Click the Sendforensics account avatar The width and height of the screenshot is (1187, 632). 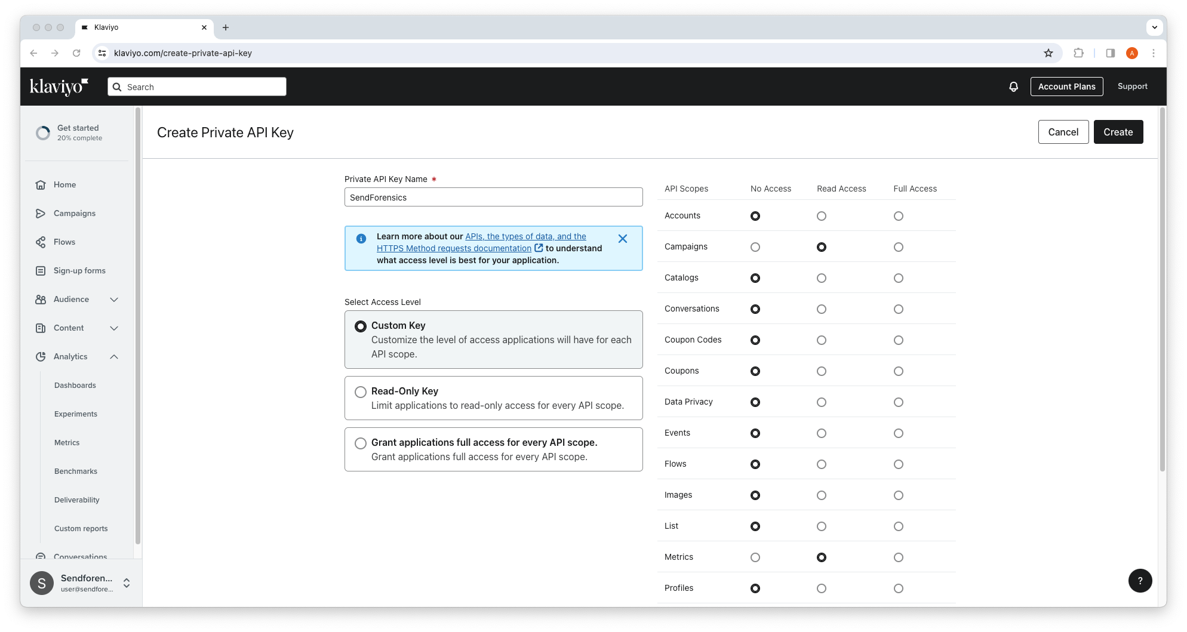coord(42,583)
